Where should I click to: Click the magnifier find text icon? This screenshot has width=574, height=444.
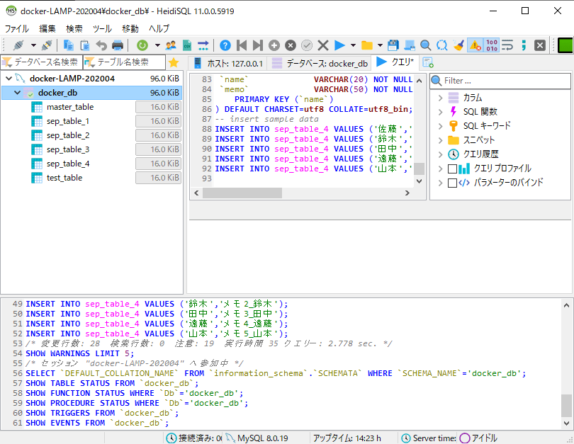click(x=425, y=45)
